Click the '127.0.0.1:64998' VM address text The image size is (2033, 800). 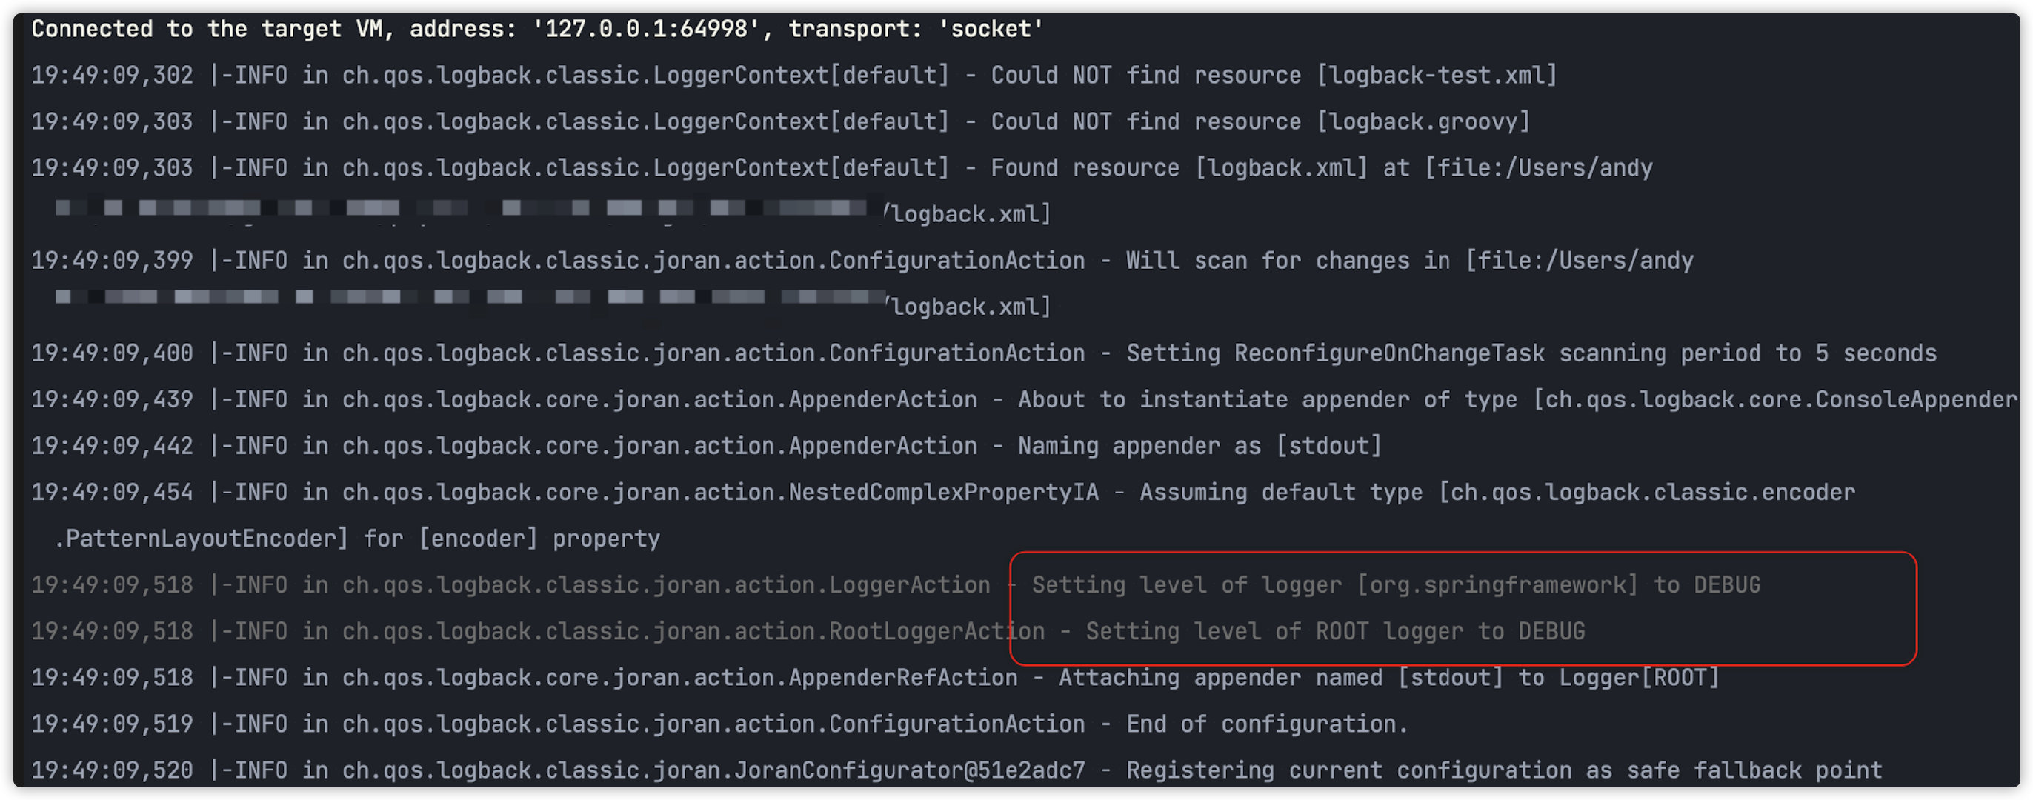645,29
